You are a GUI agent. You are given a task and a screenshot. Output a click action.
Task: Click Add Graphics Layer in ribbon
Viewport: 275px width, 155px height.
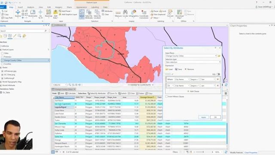click(68, 14)
